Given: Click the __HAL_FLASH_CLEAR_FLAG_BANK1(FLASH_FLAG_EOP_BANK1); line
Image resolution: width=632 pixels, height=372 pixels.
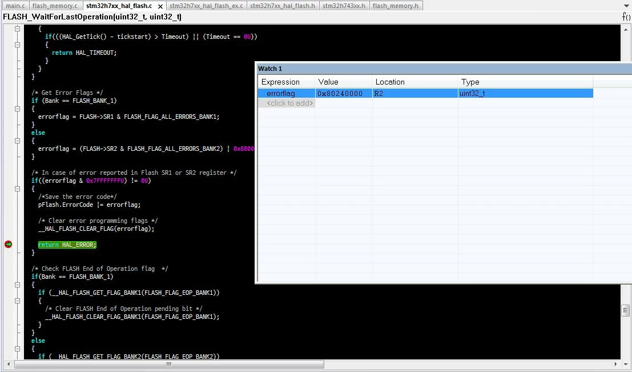Looking at the screenshot, I should pos(132,317).
